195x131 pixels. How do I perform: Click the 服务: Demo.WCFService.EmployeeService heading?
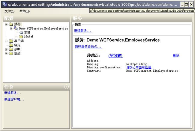pyautogui.click(x=117, y=40)
